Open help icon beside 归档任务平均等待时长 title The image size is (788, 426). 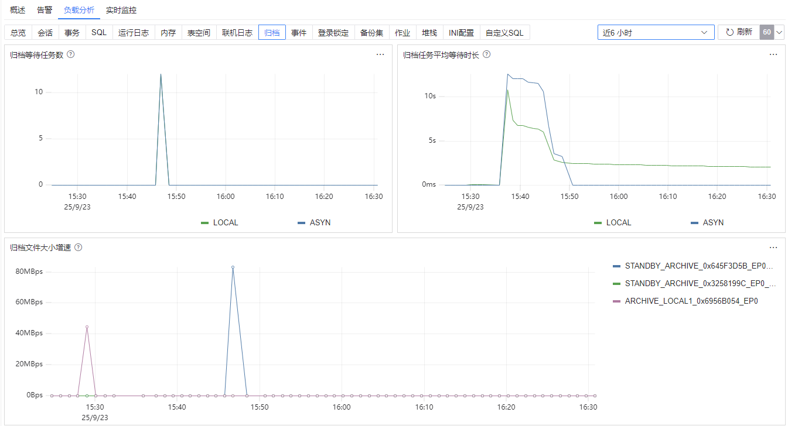pyautogui.click(x=486, y=54)
